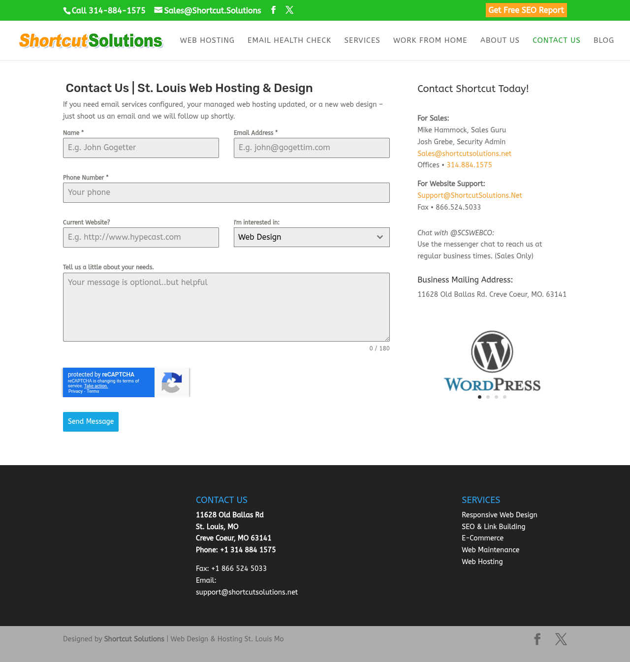
Task: Open the Responsive Web Design footer link
Action: tap(499, 515)
